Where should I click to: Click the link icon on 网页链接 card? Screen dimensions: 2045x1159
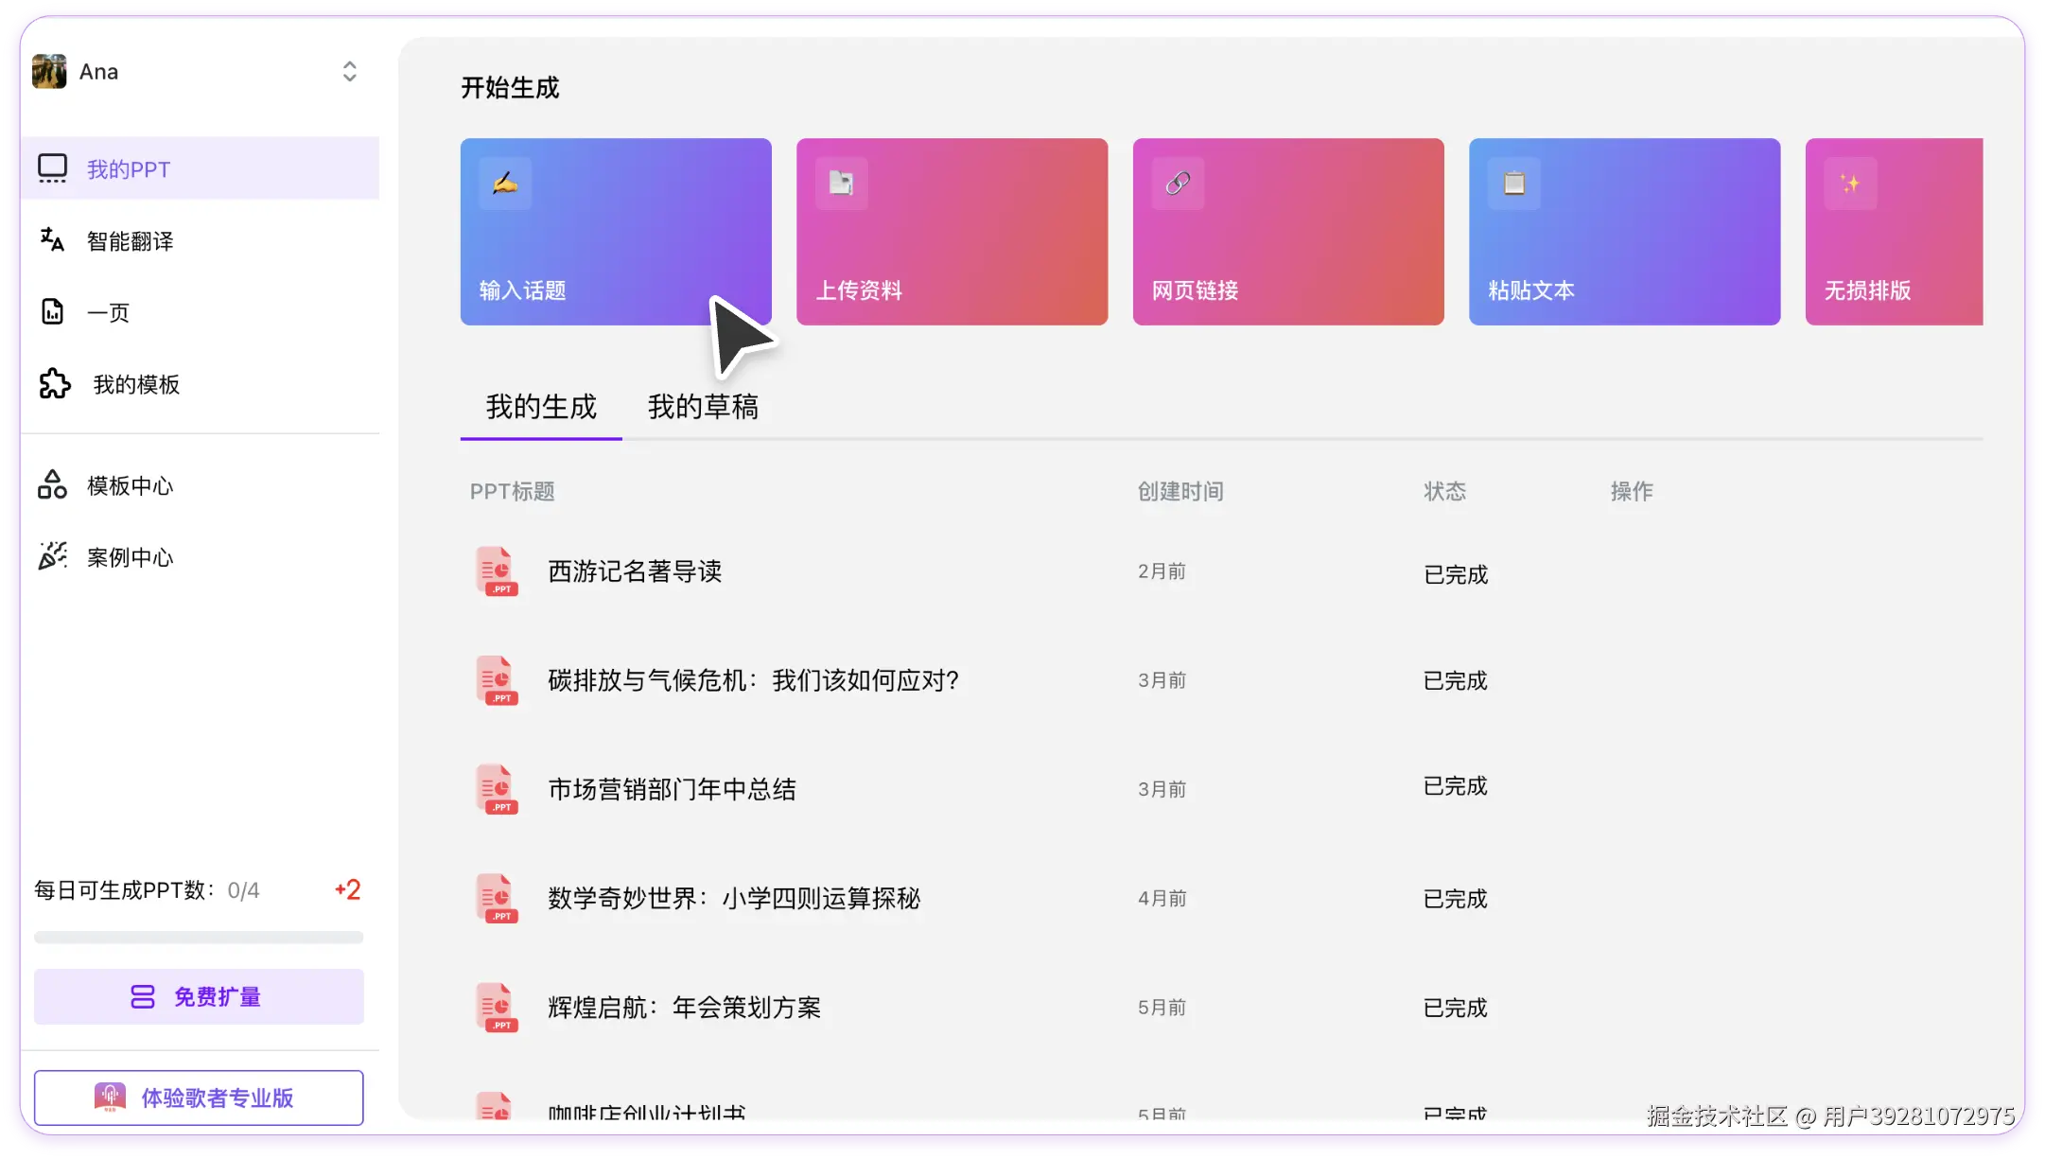(x=1178, y=184)
